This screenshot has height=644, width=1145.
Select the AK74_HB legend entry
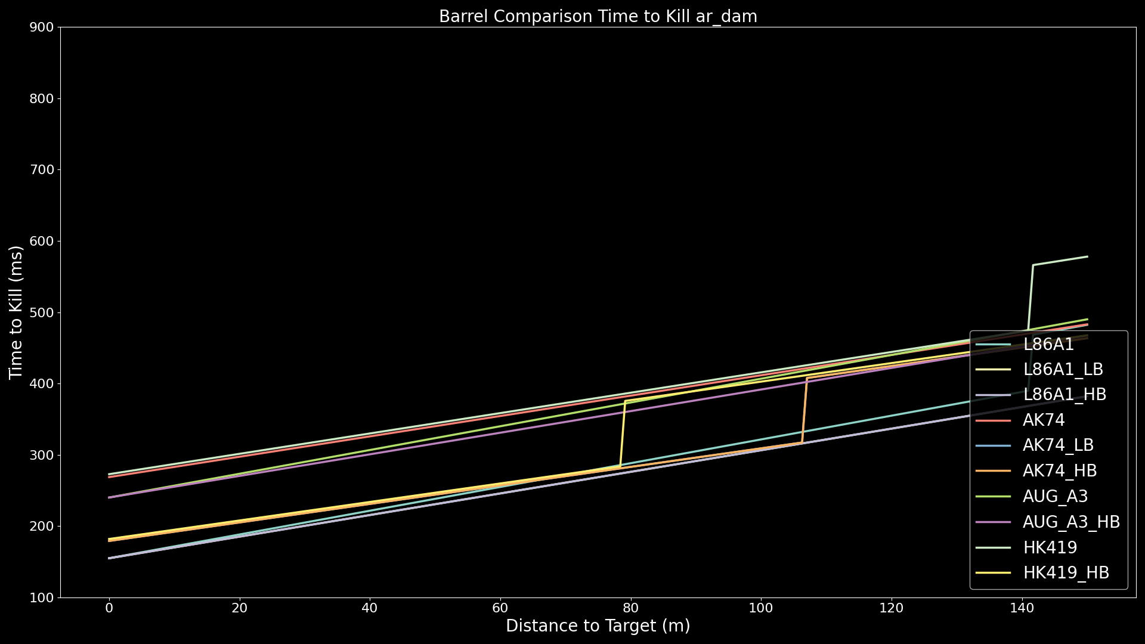(1059, 471)
